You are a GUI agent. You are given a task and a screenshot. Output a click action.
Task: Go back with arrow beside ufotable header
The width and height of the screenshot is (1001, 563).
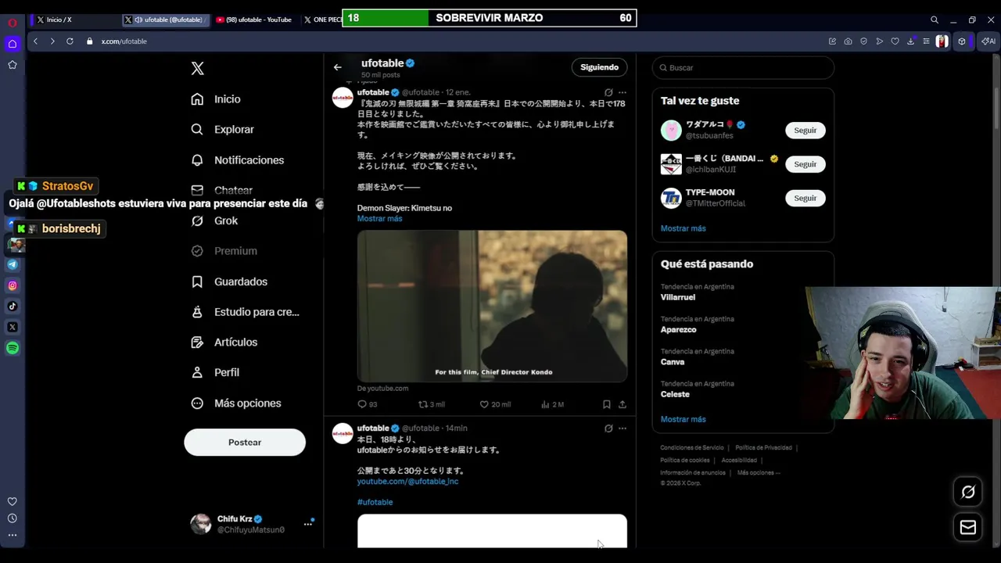[x=338, y=67]
